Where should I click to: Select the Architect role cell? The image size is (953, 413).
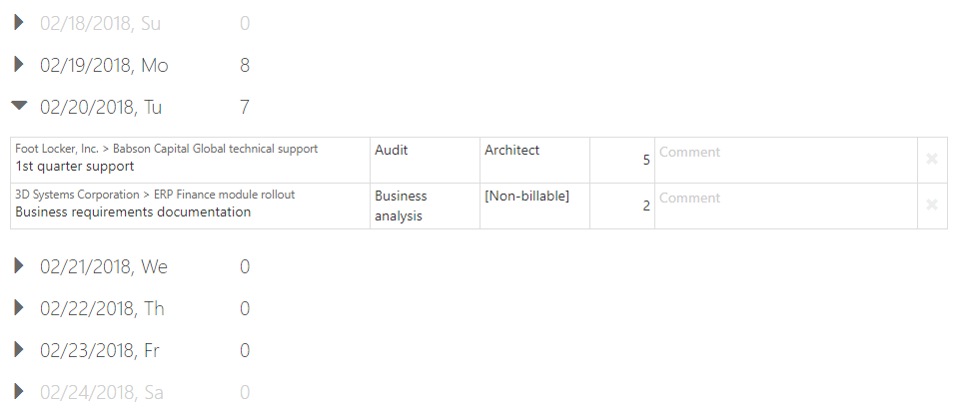point(534,160)
